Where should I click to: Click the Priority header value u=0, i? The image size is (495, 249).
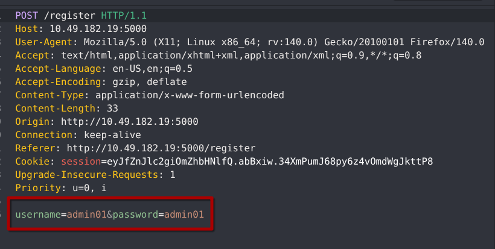pyautogui.click(x=84, y=188)
